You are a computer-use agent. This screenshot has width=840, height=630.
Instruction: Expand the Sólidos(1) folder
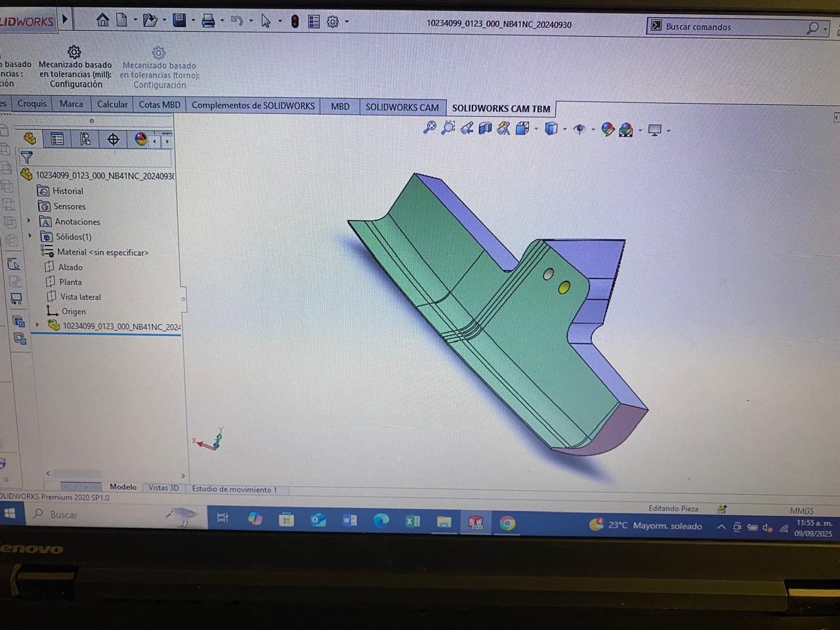(x=29, y=236)
